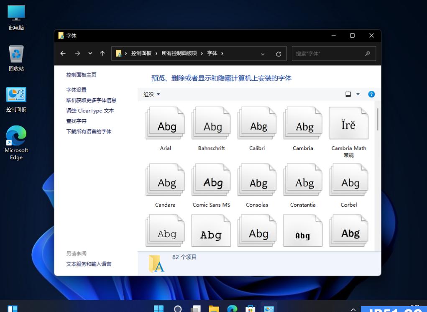Go forward with the right arrow
Image resolution: width=427 pixels, height=312 pixels.
(x=78, y=54)
